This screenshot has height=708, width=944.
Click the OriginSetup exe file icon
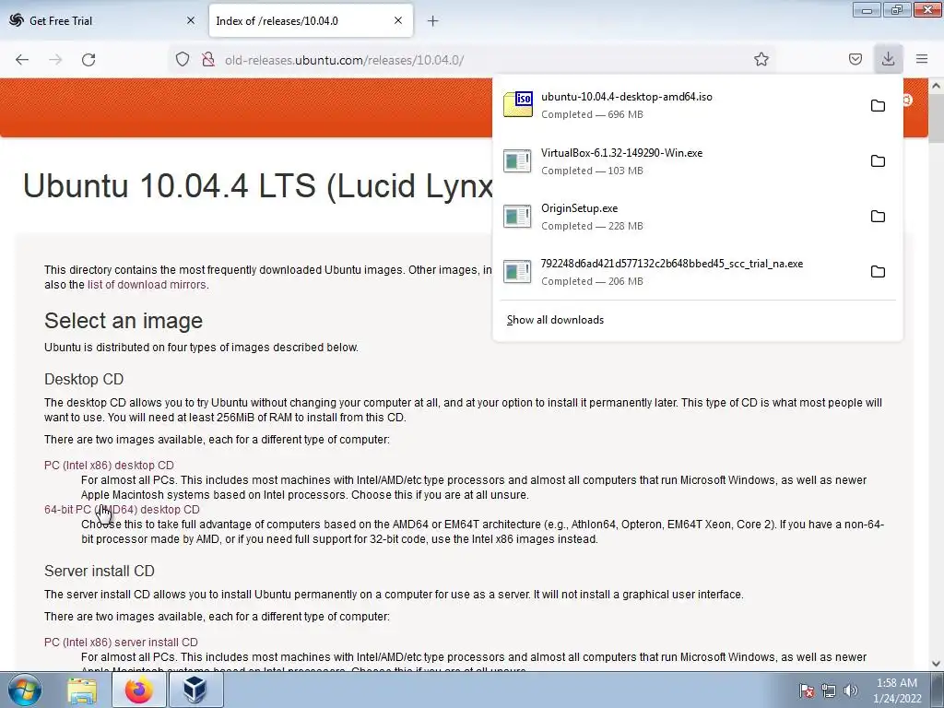point(518,216)
